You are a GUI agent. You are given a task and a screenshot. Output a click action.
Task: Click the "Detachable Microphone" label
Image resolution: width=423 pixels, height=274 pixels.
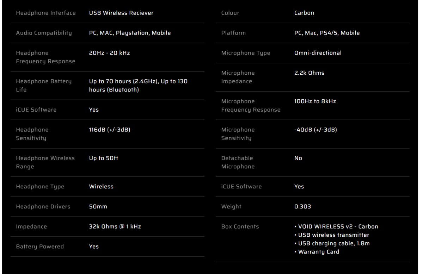click(x=238, y=162)
